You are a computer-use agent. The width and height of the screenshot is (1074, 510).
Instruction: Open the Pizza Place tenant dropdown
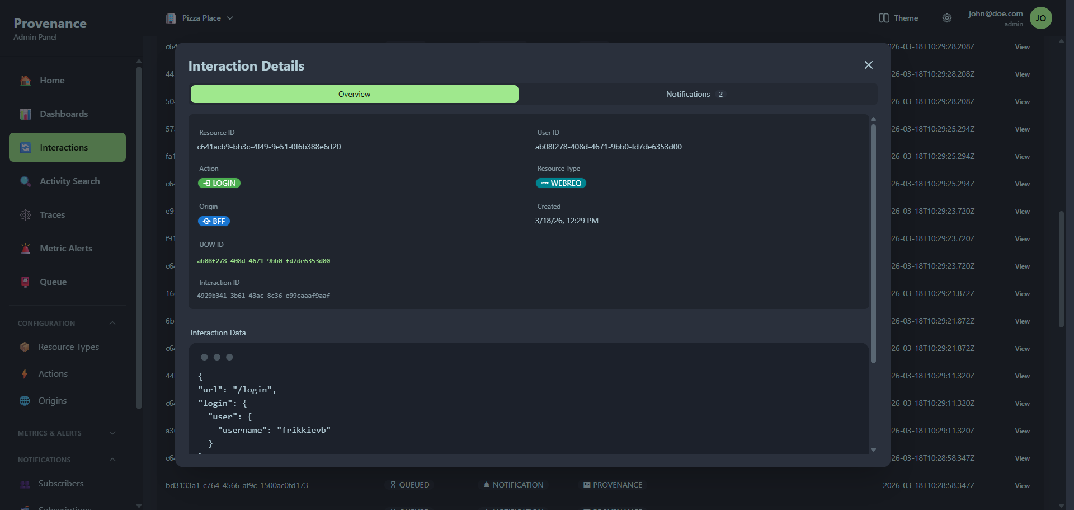click(x=200, y=18)
